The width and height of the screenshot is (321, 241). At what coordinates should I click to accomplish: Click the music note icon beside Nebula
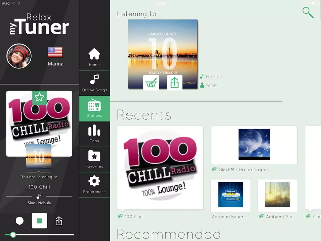coord(202,77)
